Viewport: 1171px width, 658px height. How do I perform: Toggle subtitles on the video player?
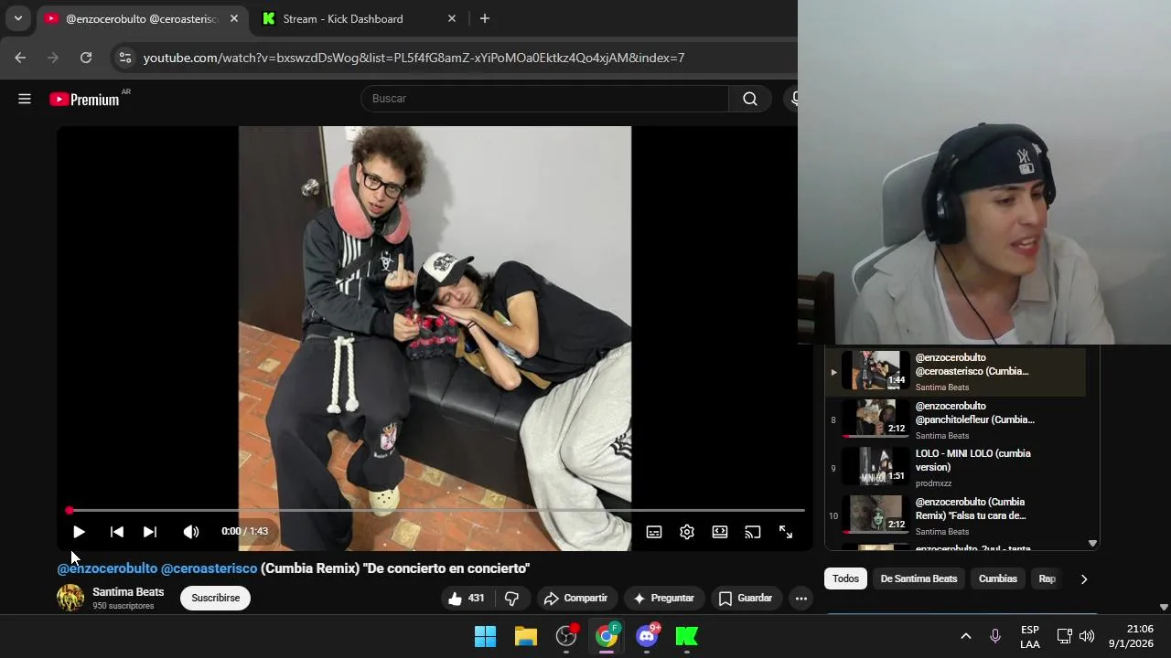click(654, 532)
